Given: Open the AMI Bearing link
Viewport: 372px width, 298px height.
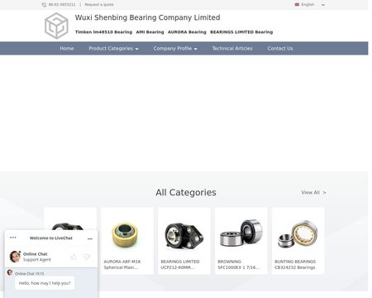Looking at the screenshot, I should 150,32.
